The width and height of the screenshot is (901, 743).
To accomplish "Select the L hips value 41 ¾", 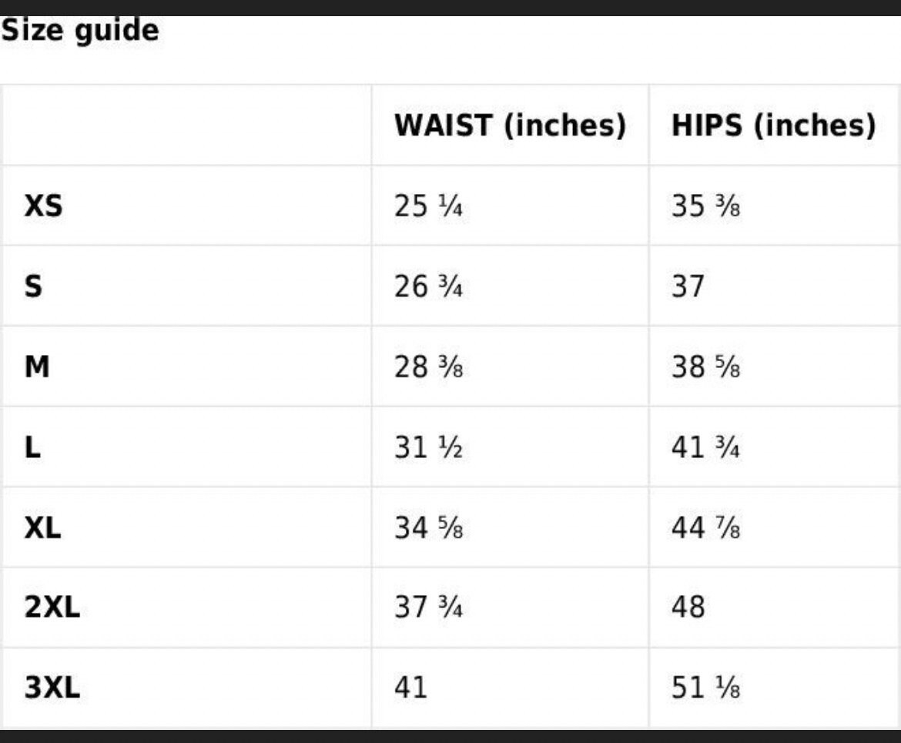I will tap(705, 447).
